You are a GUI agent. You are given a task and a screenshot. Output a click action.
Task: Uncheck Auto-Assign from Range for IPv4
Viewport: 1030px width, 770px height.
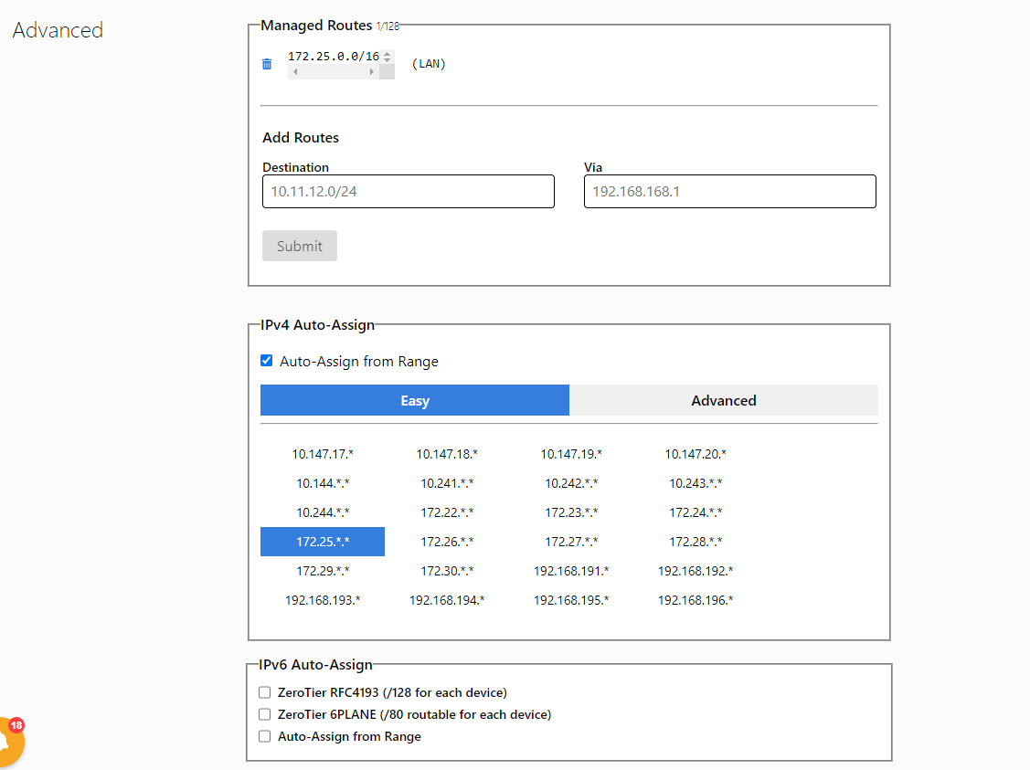coord(267,361)
